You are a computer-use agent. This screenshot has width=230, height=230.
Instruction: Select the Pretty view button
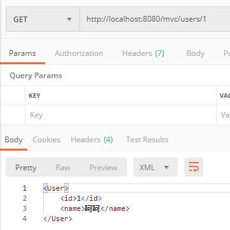[26, 168]
